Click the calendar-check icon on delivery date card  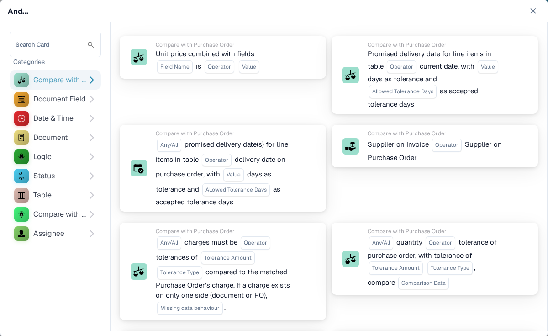point(139,168)
